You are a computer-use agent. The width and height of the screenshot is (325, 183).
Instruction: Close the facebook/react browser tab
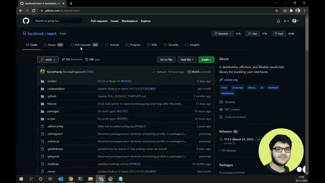[x=63, y=4]
